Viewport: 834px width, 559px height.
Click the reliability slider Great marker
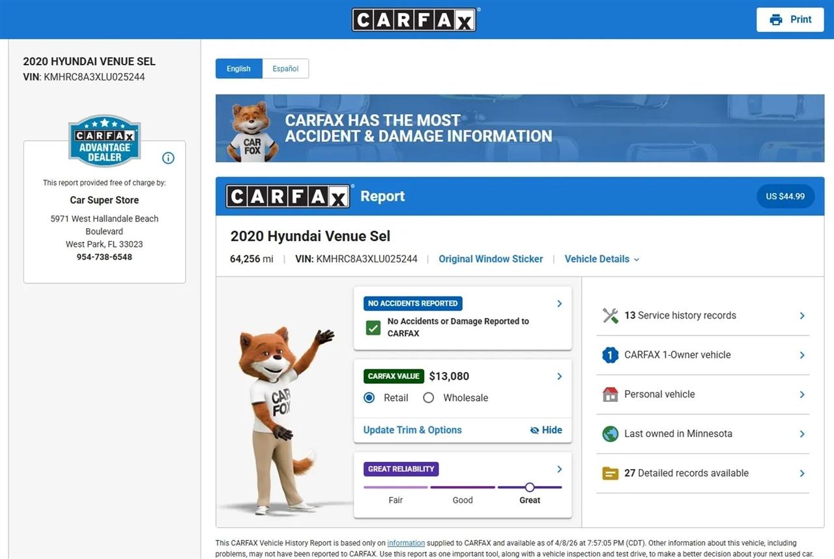(x=530, y=487)
